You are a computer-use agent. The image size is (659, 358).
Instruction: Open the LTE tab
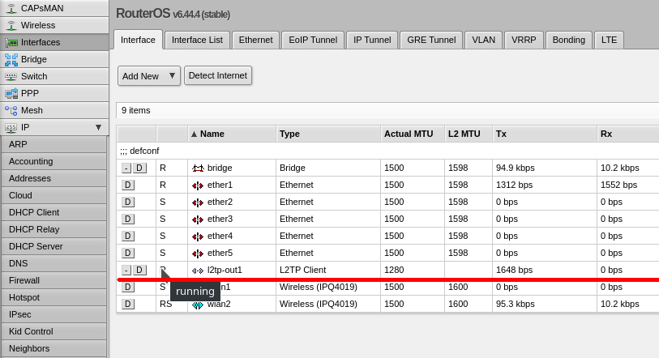[609, 40]
